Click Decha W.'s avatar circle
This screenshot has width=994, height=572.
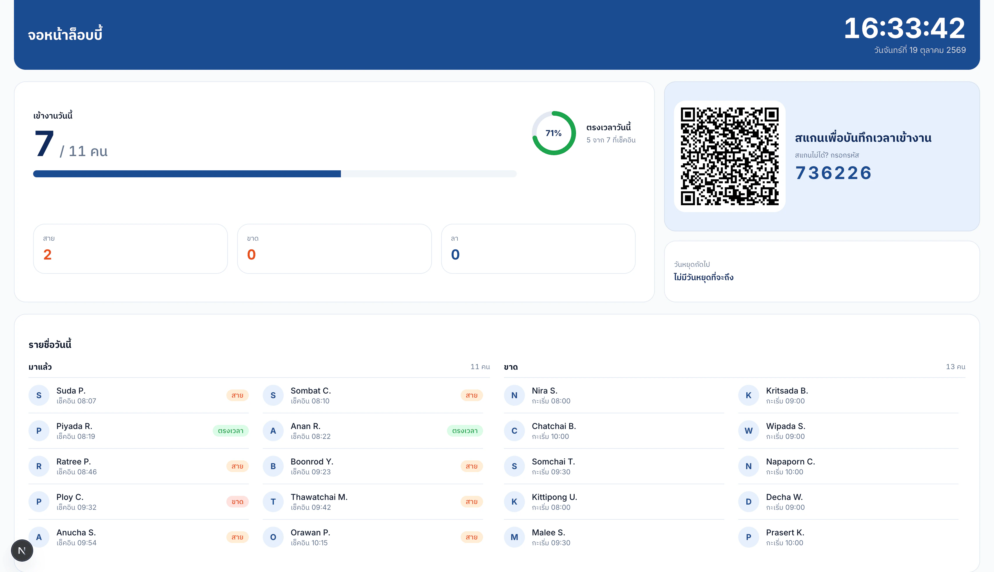point(748,501)
